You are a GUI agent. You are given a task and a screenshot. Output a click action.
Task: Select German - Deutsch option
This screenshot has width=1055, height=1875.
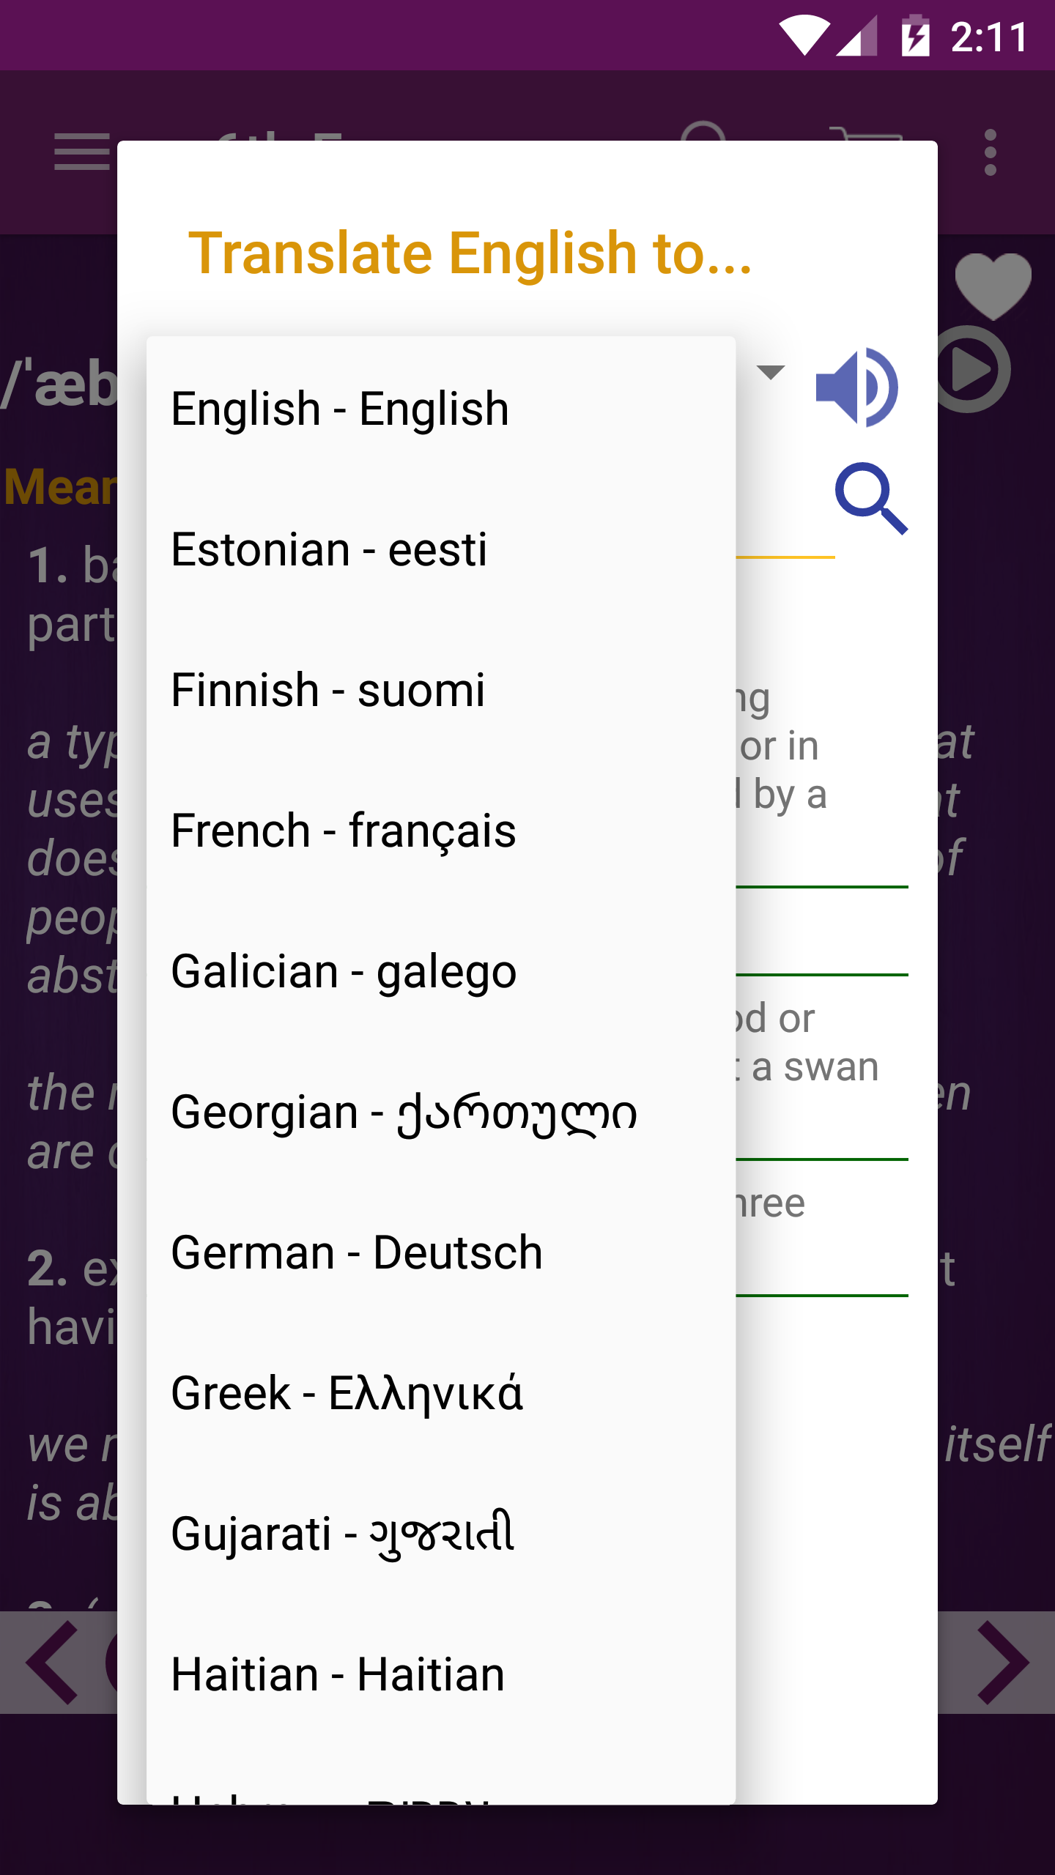click(x=441, y=1252)
